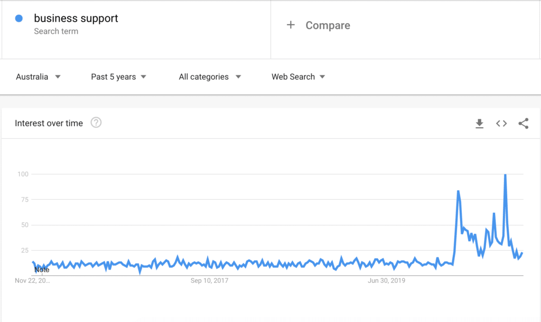Open the help question mark icon
541x322 pixels.
tap(96, 123)
